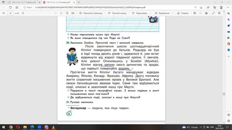Open the weather widget 4°C Cloudy

(190, 127)
